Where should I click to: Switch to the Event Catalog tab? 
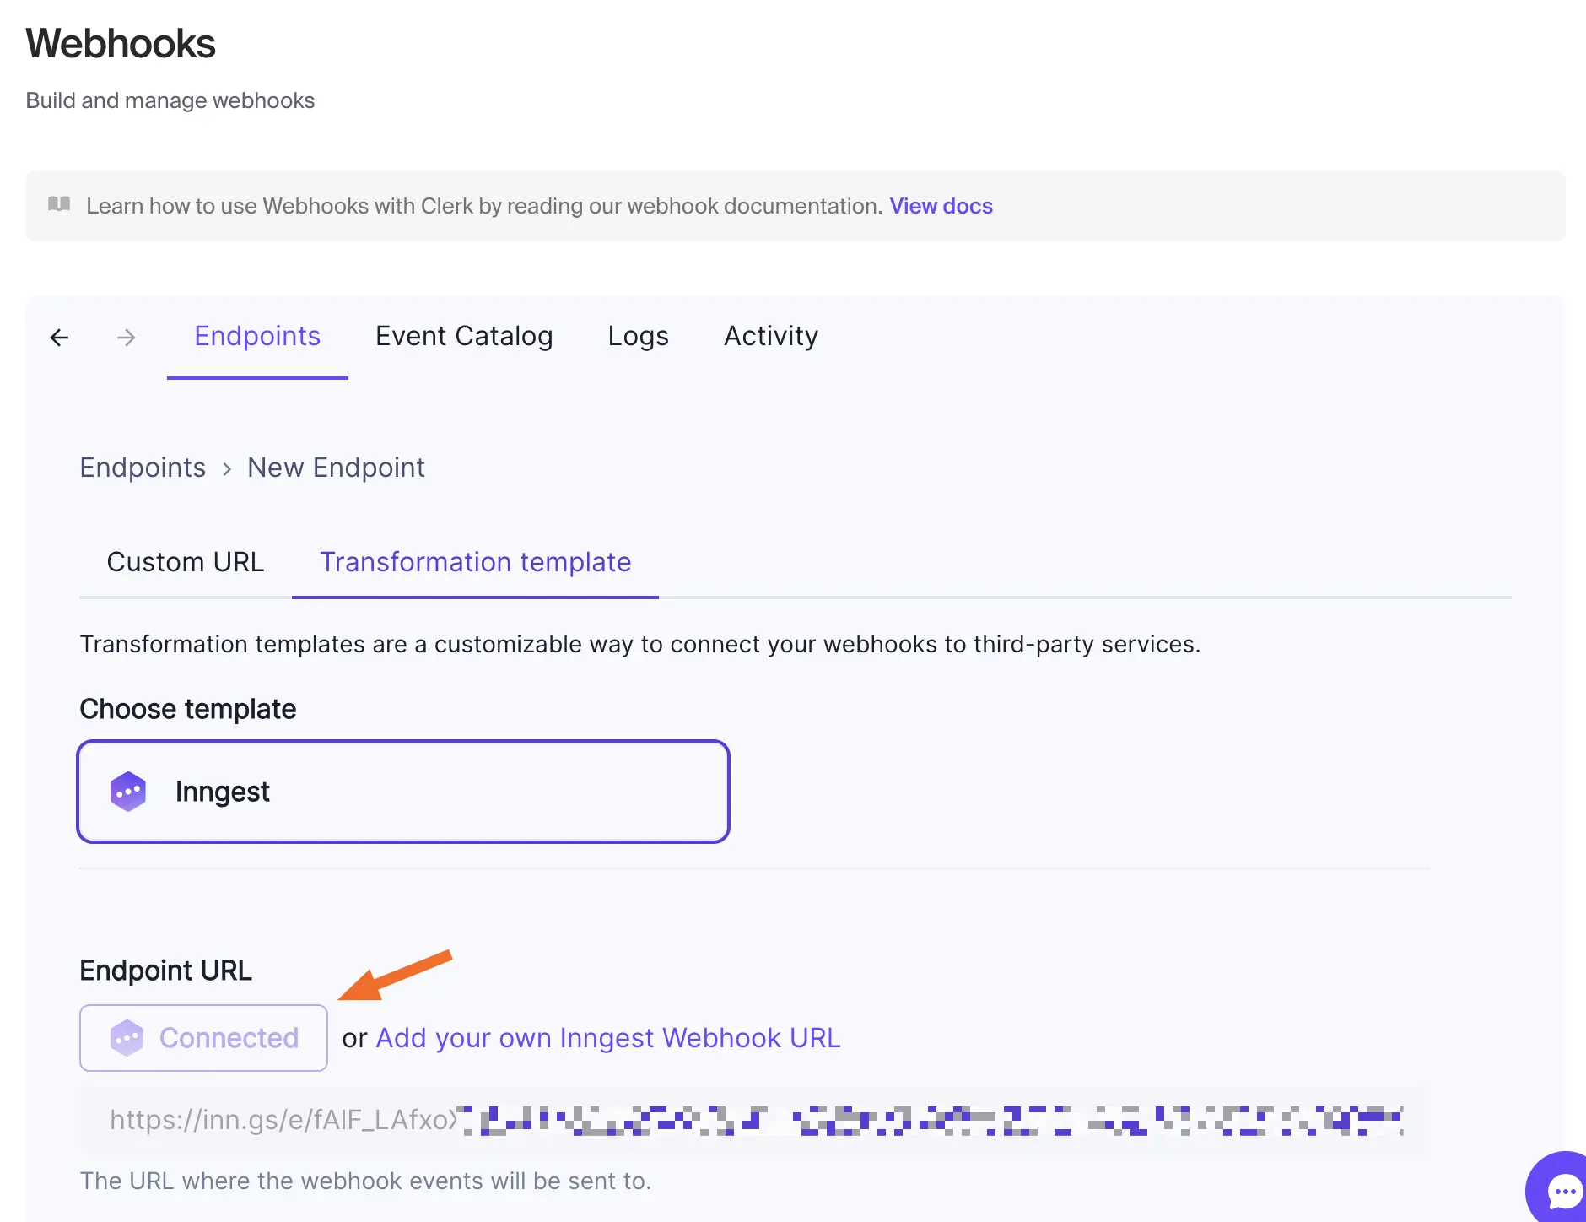pyautogui.click(x=464, y=336)
